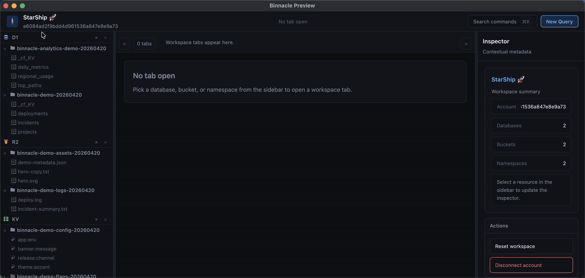
Task: Collapse the R2 section with its chevron
Action: (105, 142)
